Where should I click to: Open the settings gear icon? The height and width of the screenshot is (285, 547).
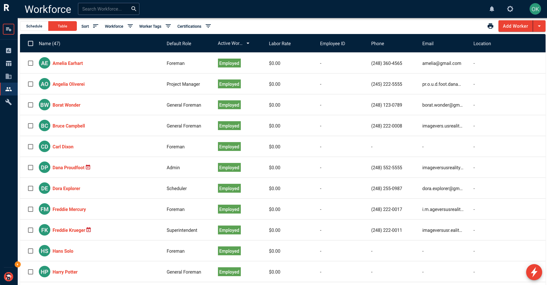click(x=510, y=9)
